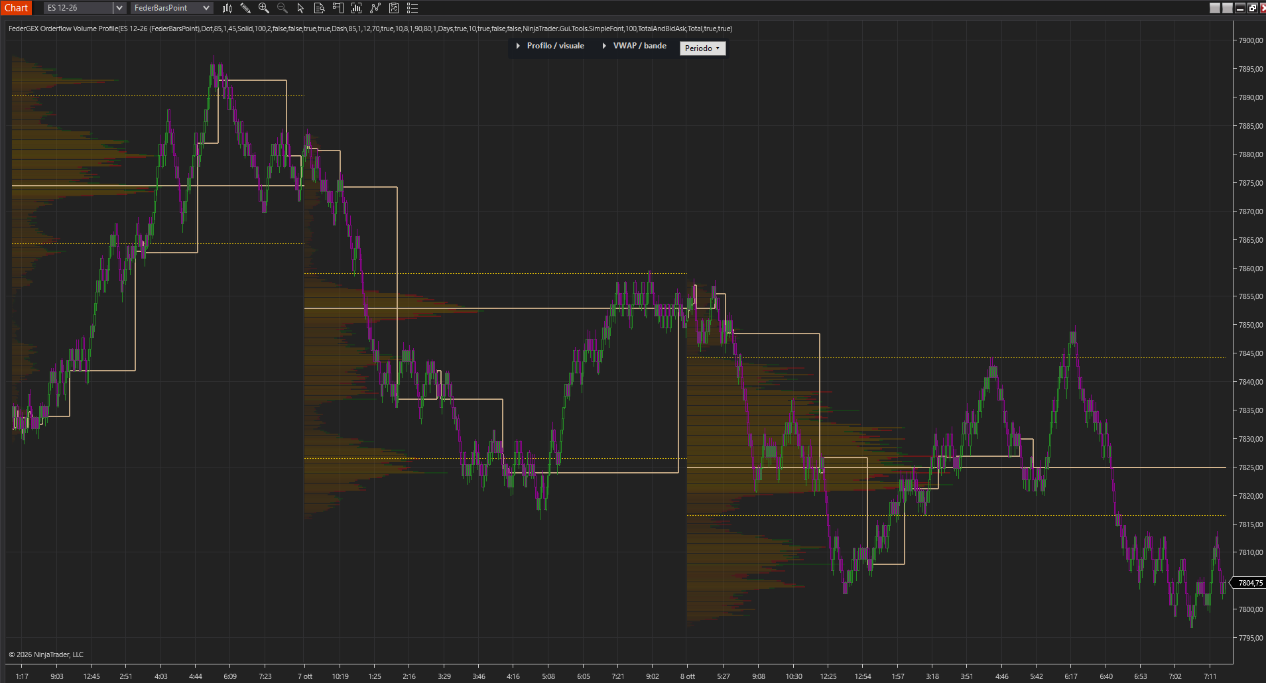The image size is (1266, 683).
Task: Click the 7795,00 price axis label
Action: (x=1251, y=638)
